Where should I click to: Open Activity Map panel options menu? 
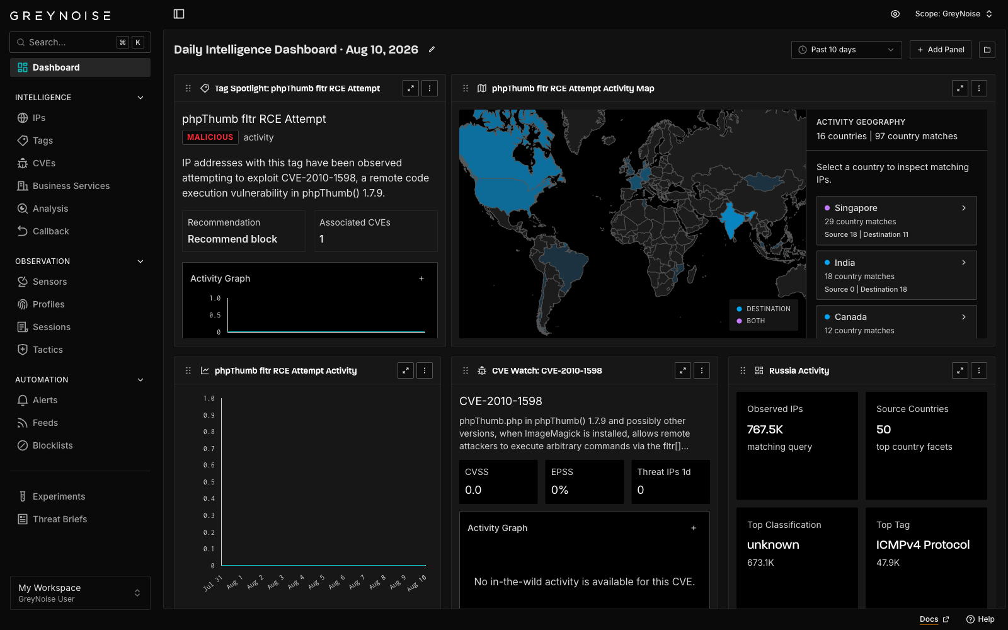(x=979, y=89)
